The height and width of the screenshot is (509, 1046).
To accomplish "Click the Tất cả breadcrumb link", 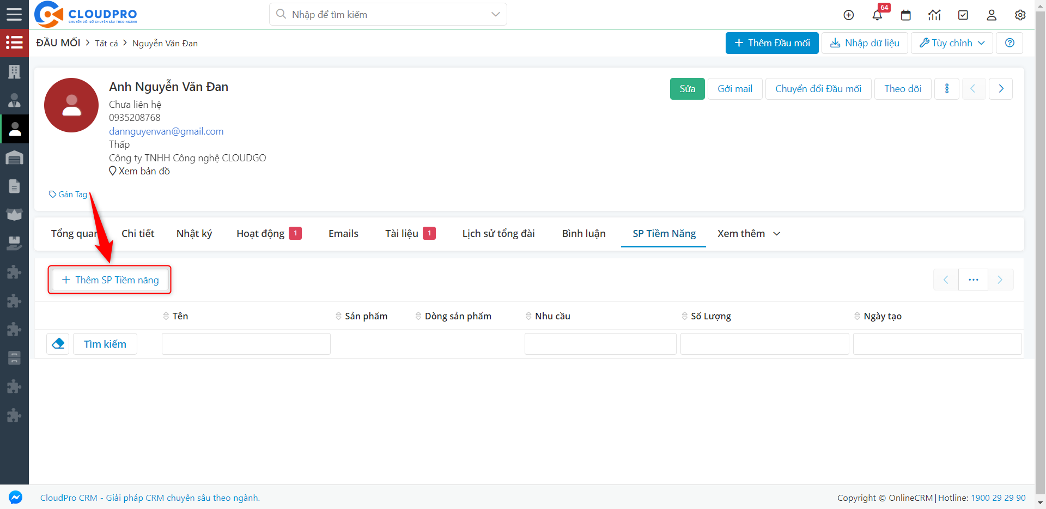I will 106,44.
